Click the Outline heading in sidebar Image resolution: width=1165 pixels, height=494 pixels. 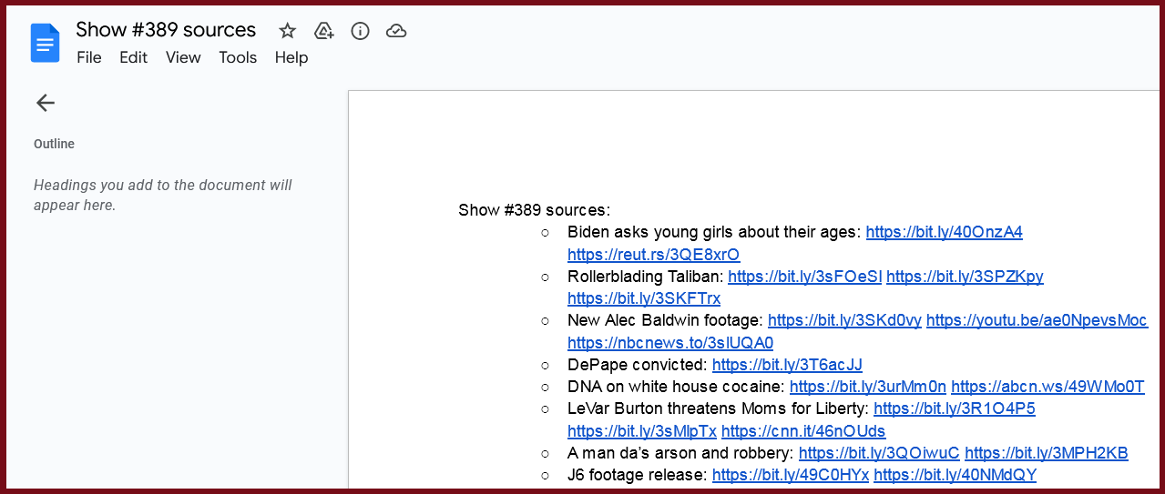click(55, 144)
